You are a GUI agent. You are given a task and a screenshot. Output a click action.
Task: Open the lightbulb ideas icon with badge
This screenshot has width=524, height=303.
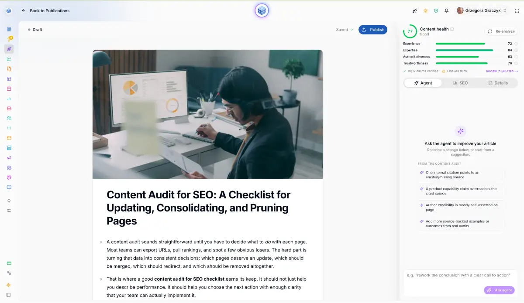point(9,39)
